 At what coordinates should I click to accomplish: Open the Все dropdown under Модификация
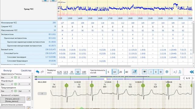coord(7,84)
